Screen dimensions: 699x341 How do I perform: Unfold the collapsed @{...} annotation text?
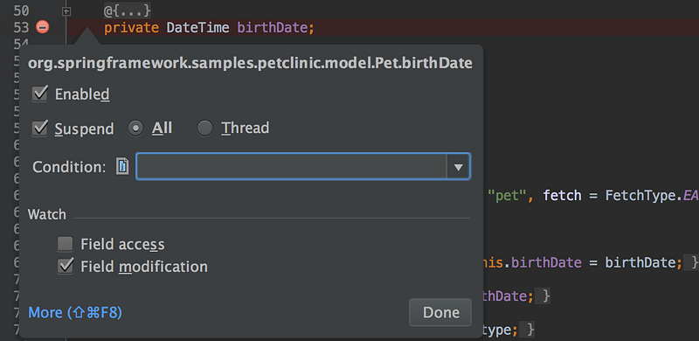[128, 10]
